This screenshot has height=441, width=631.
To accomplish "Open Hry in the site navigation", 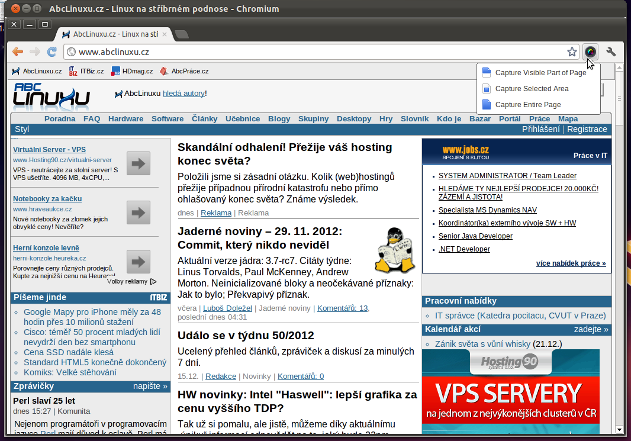I will tap(386, 119).
